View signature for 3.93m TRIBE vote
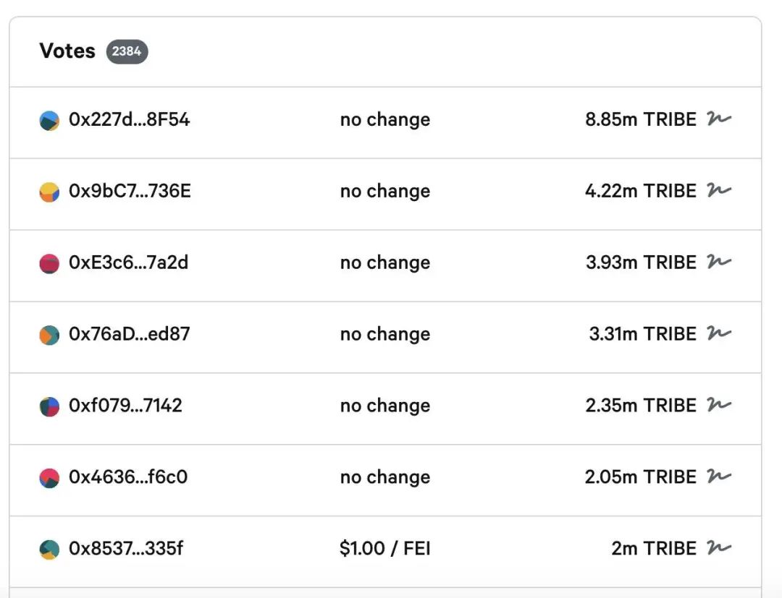The height and width of the screenshot is (598, 782). [719, 262]
